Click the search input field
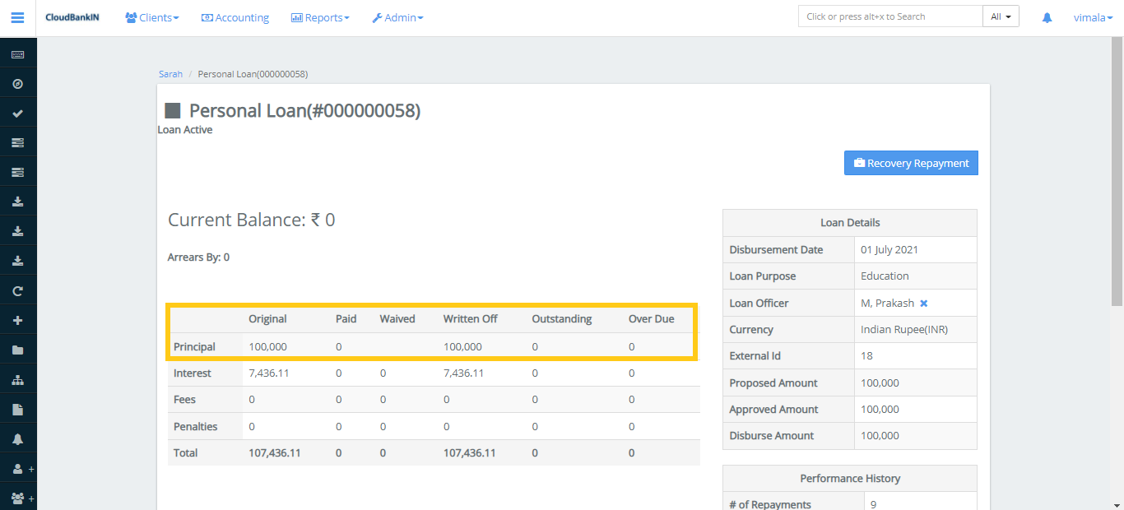This screenshot has width=1124, height=510. [889, 15]
